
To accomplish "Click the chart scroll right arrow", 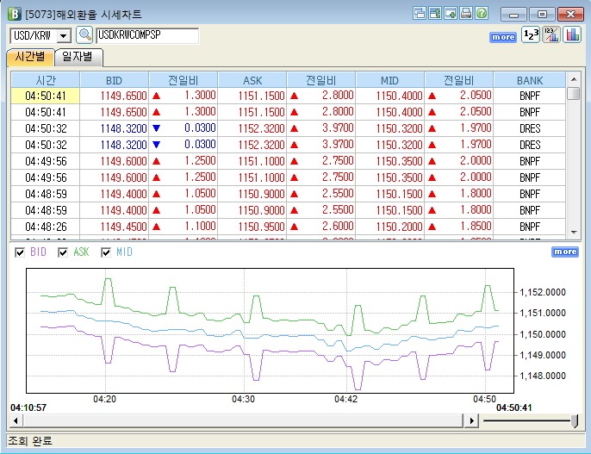I will click(471, 420).
